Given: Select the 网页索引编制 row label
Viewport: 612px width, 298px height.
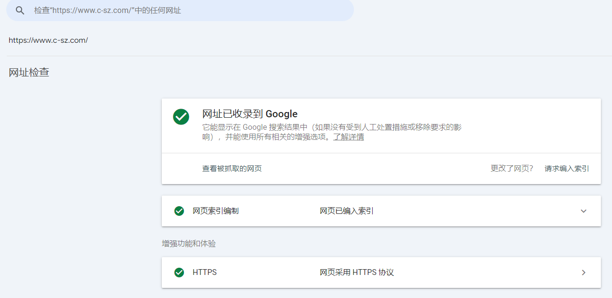Looking at the screenshot, I should (215, 211).
